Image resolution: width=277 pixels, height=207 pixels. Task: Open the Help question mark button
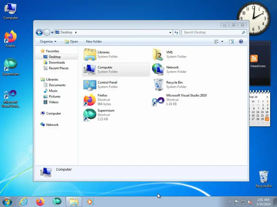(x=241, y=42)
